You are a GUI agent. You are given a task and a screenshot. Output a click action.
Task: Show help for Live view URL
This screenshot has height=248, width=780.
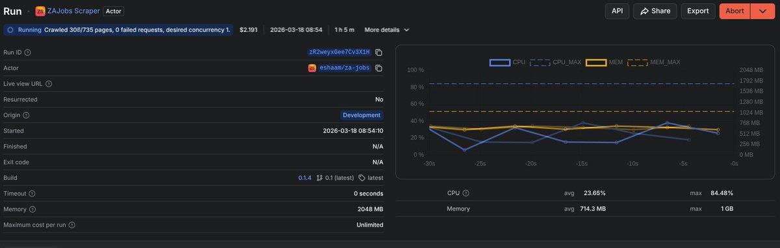point(49,84)
